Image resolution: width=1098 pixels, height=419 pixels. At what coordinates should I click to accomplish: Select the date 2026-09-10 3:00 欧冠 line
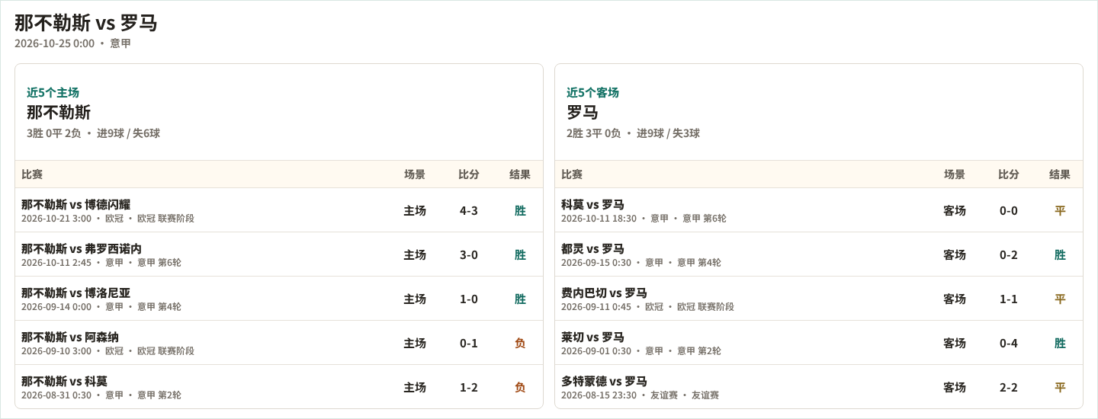[x=108, y=351]
